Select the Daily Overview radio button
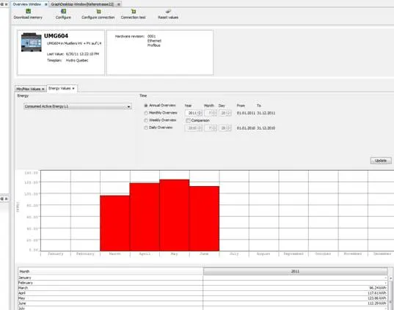394x310 pixels. [x=146, y=128]
